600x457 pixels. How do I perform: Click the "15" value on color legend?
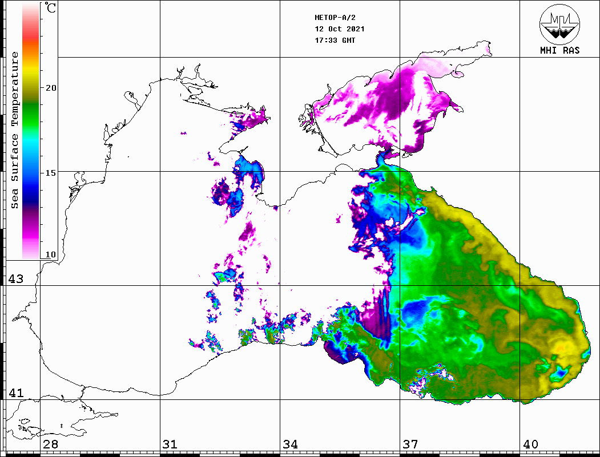point(51,173)
